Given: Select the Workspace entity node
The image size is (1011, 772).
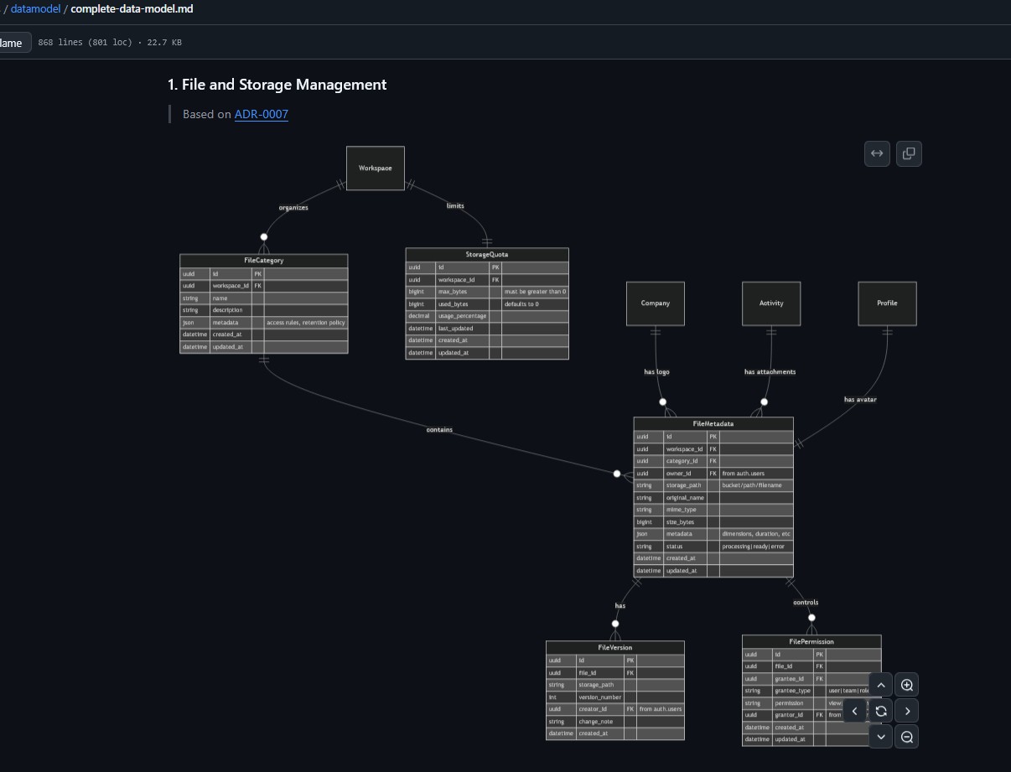Looking at the screenshot, I should pos(375,168).
